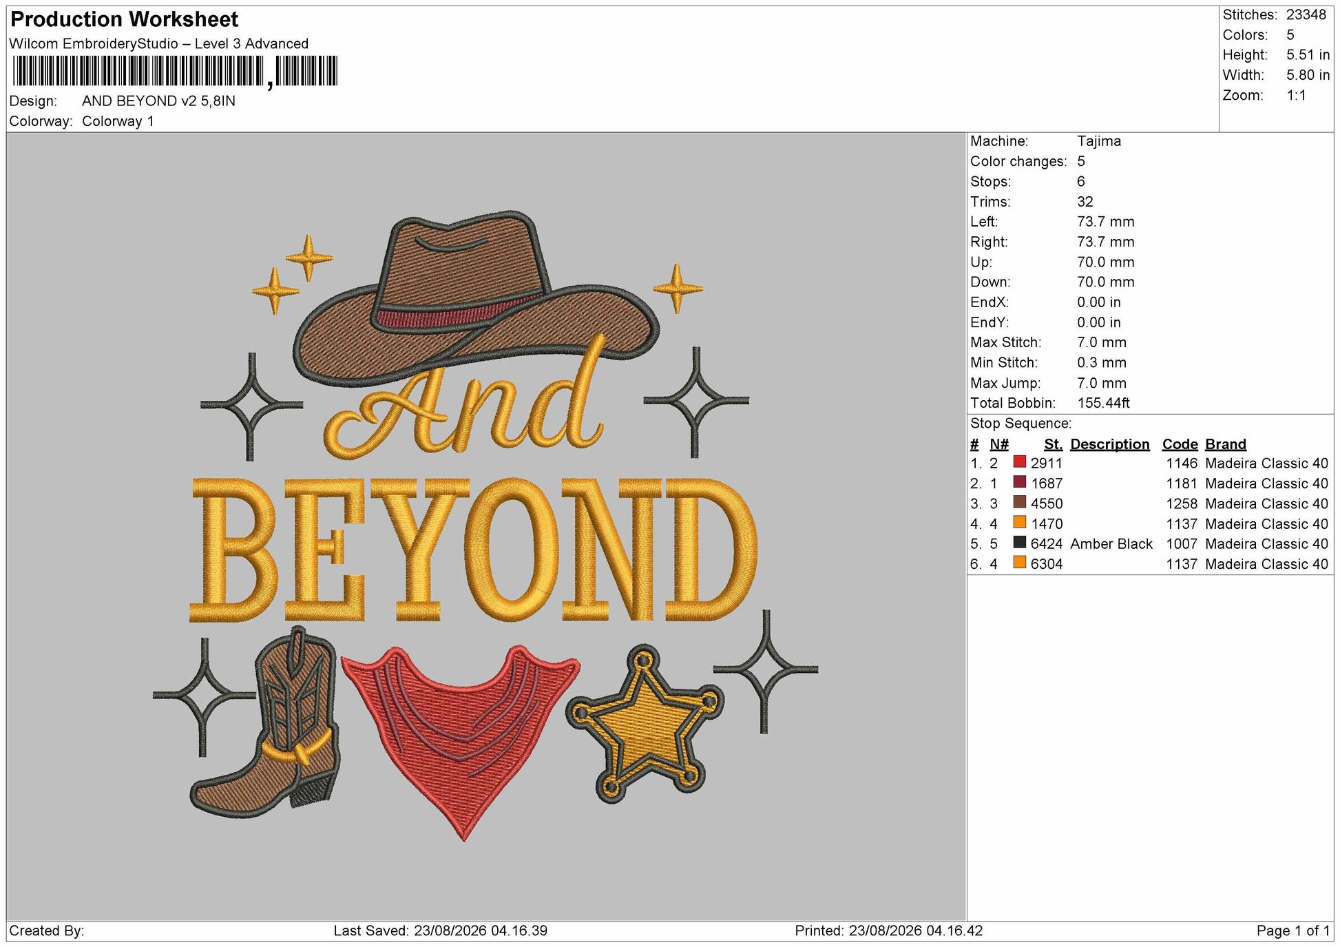Image resolution: width=1340 pixels, height=947 pixels.
Task: Click the black swatch beside Amber Black
Action: point(1019,543)
